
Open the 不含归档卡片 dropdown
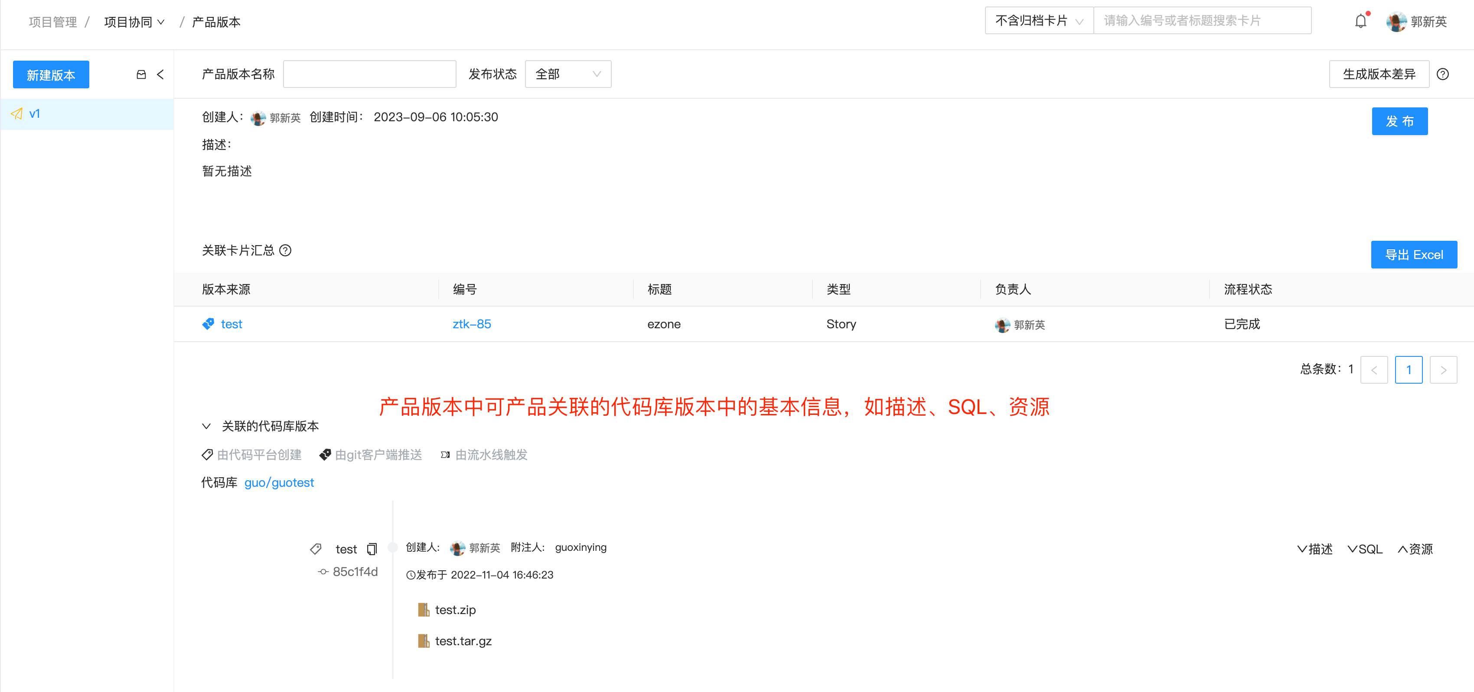pos(1038,20)
